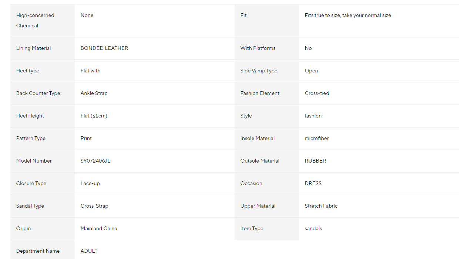Click the 'Flat (≤1cm)' heel height value
Screen dimensions: 464x259
coord(94,116)
